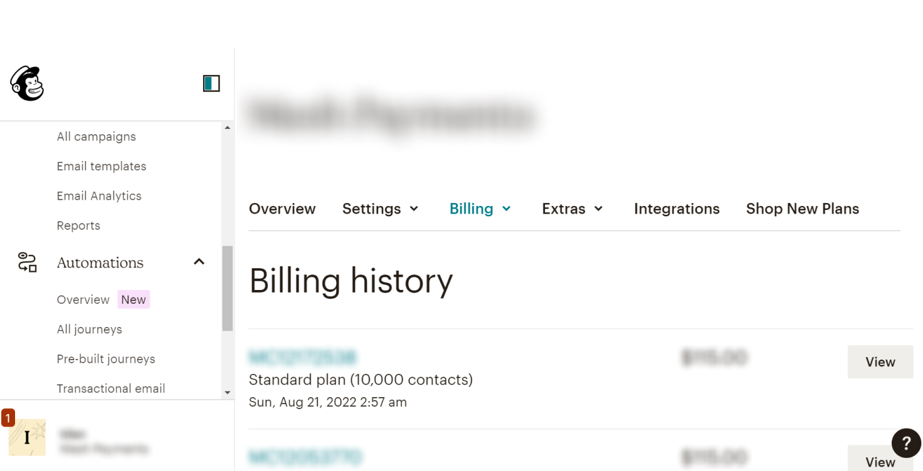923x471 pixels.
Task: Go to the Overview tab
Action: pyautogui.click(x=282, y=209)
